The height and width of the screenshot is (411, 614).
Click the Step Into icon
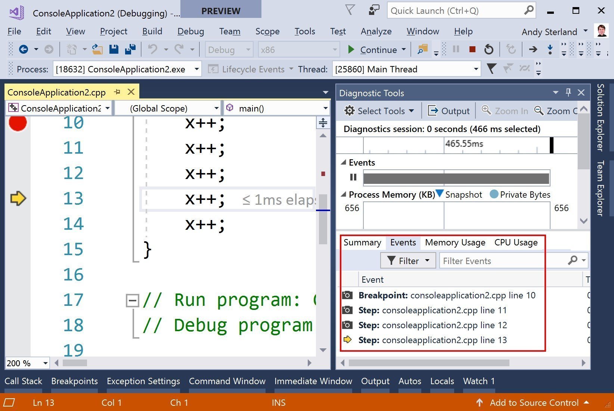click(x=550, y=50)
